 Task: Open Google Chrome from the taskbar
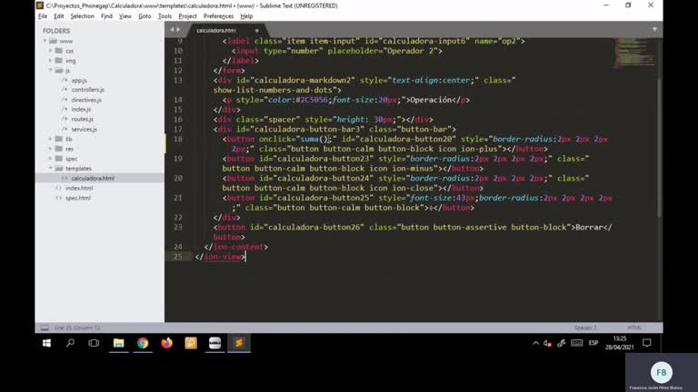pos(143,343)
